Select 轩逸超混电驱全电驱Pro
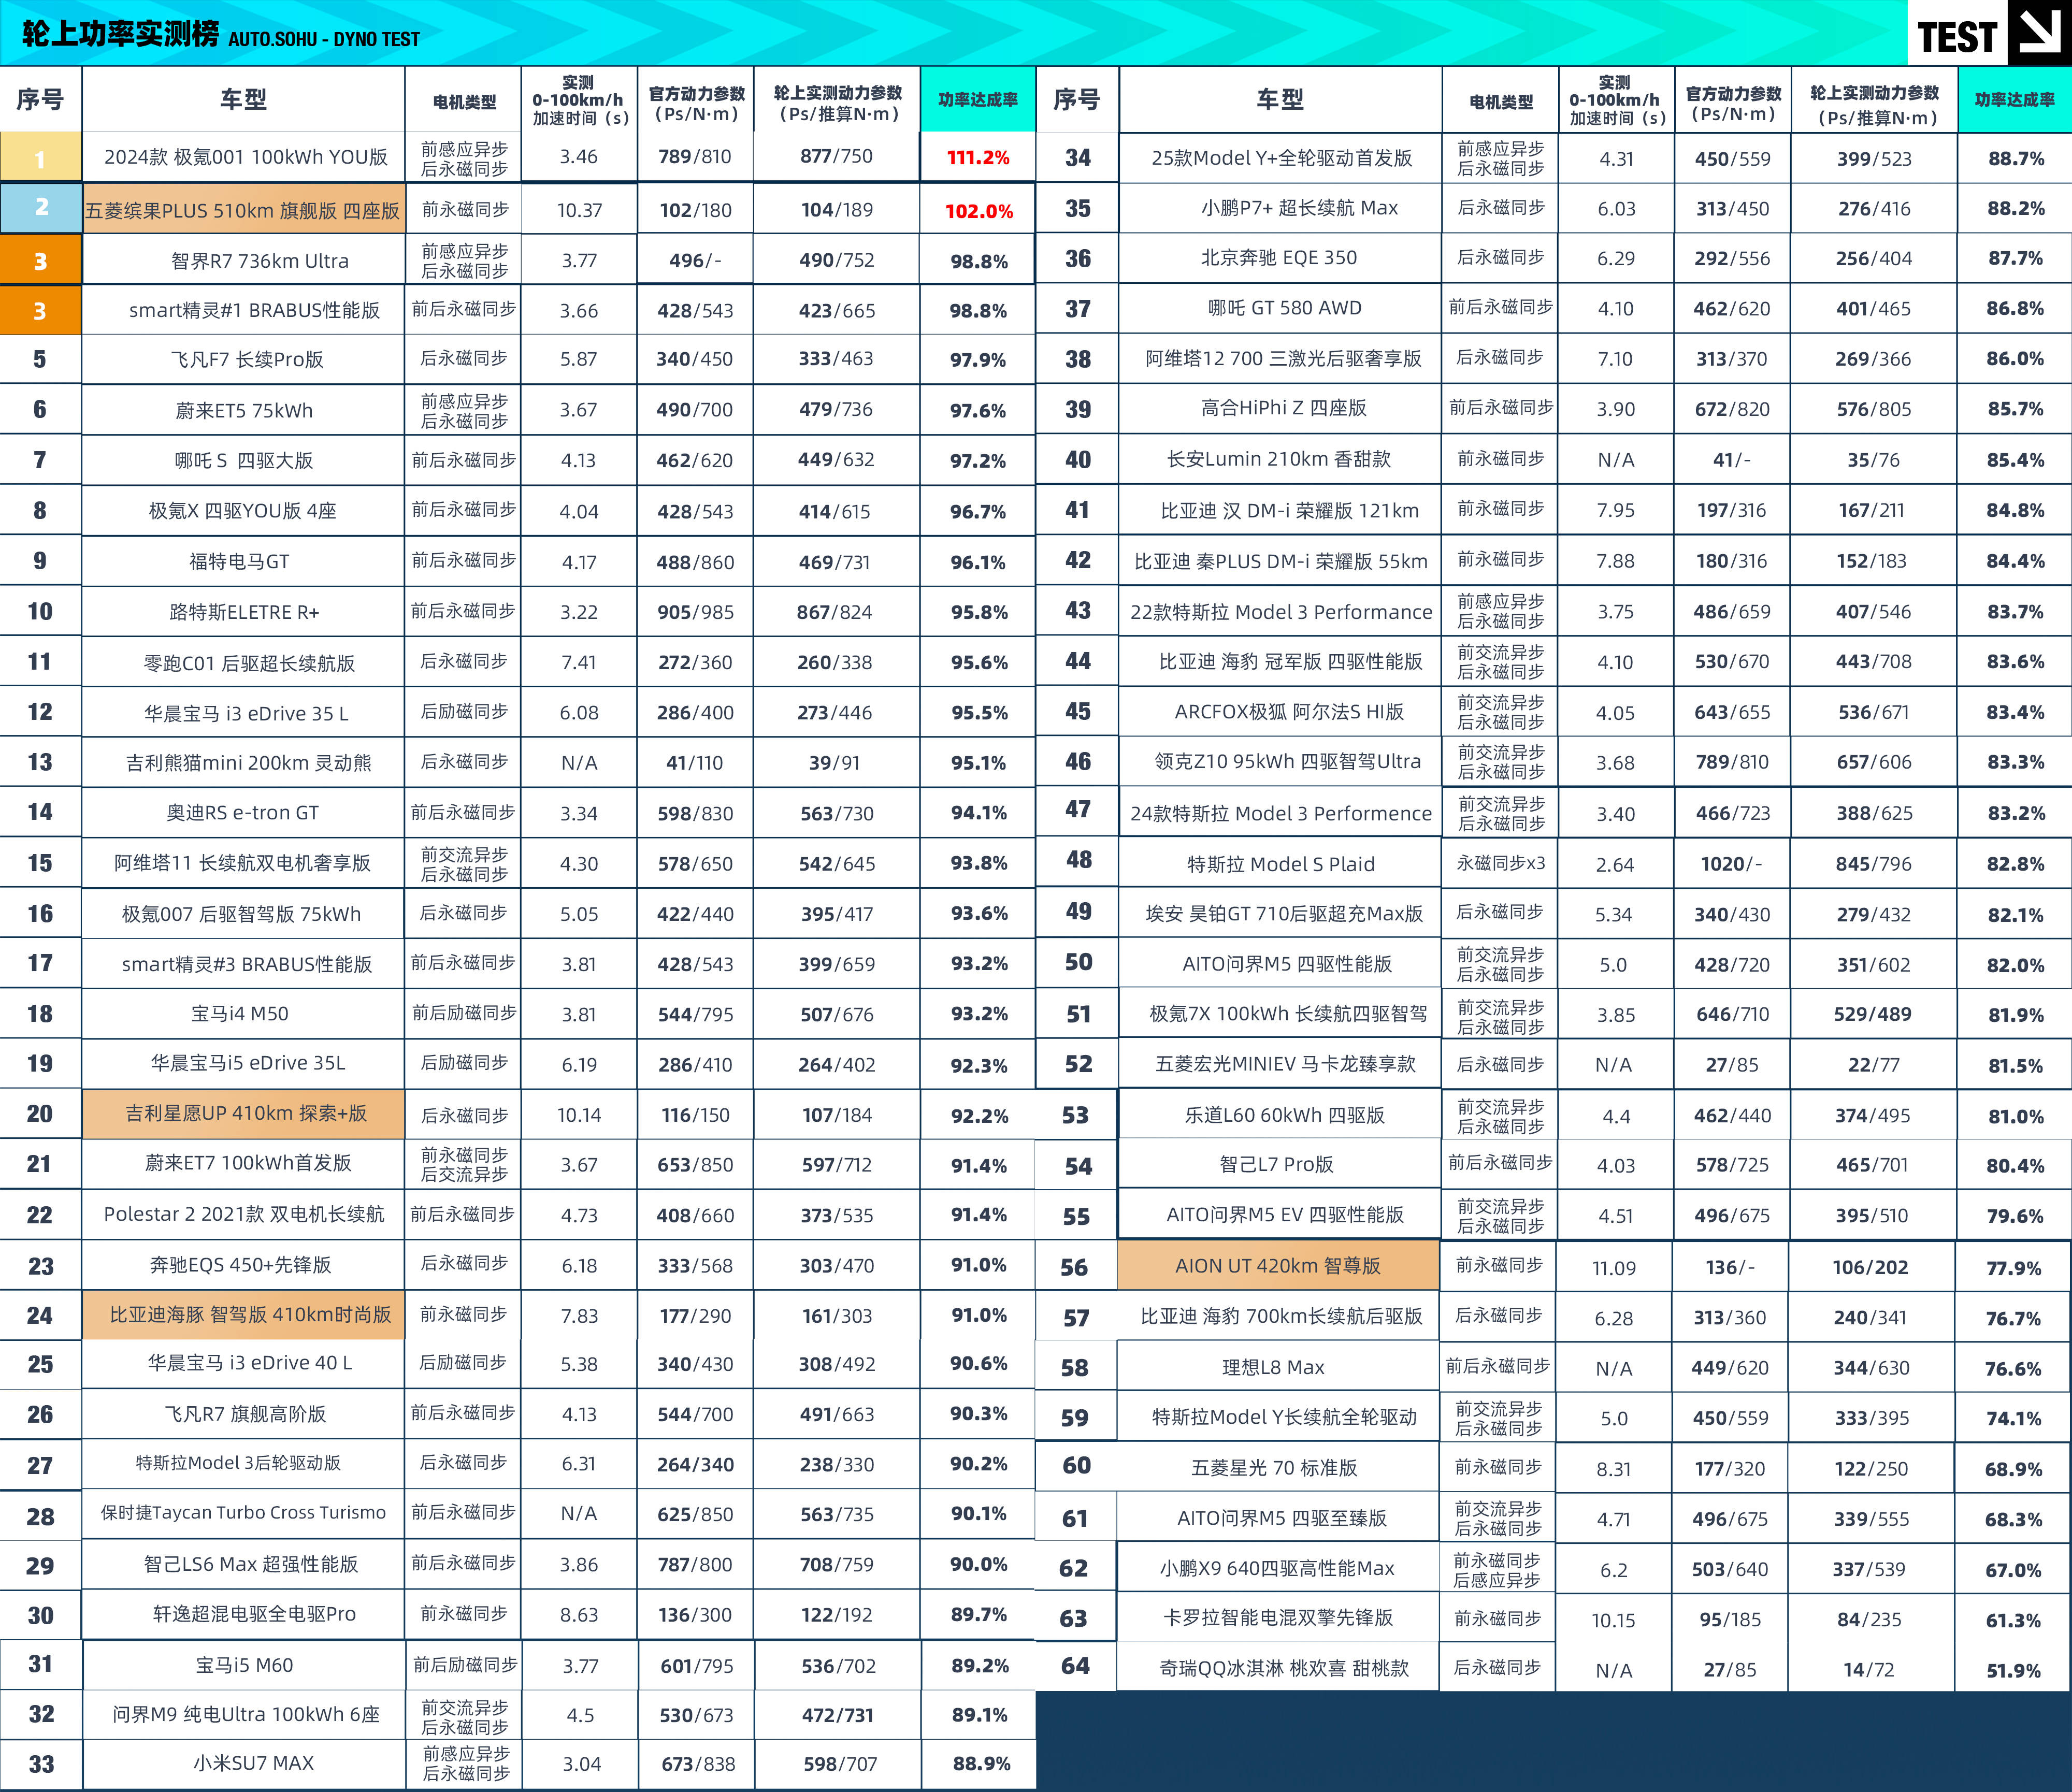This screenshot has height=1792, width=2072. coord(254,1613)
